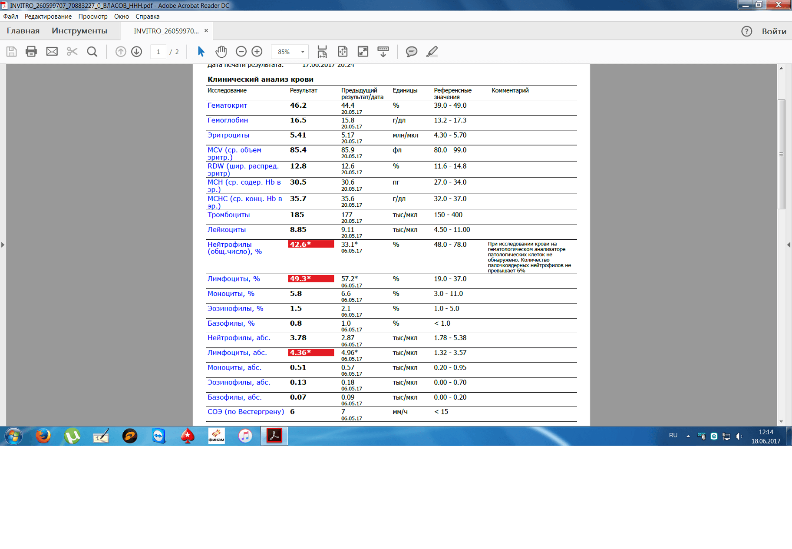
Task: Switch to the Главная tab
Action: coord(23,31)
